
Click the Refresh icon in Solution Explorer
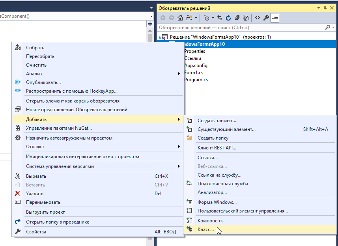pos(228,18)
